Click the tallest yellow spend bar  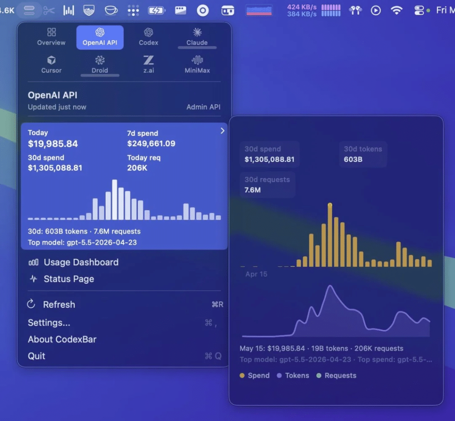[x=330, y=235]
